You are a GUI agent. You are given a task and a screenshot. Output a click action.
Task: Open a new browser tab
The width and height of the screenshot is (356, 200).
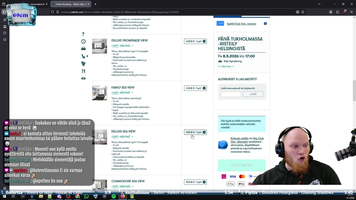click(95, 4)
